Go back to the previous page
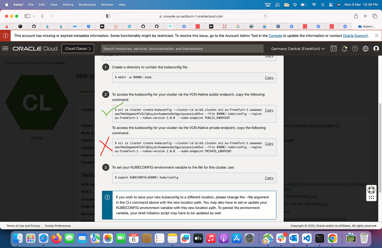Viewport: 382px width, 248px height. coord(43,16)
